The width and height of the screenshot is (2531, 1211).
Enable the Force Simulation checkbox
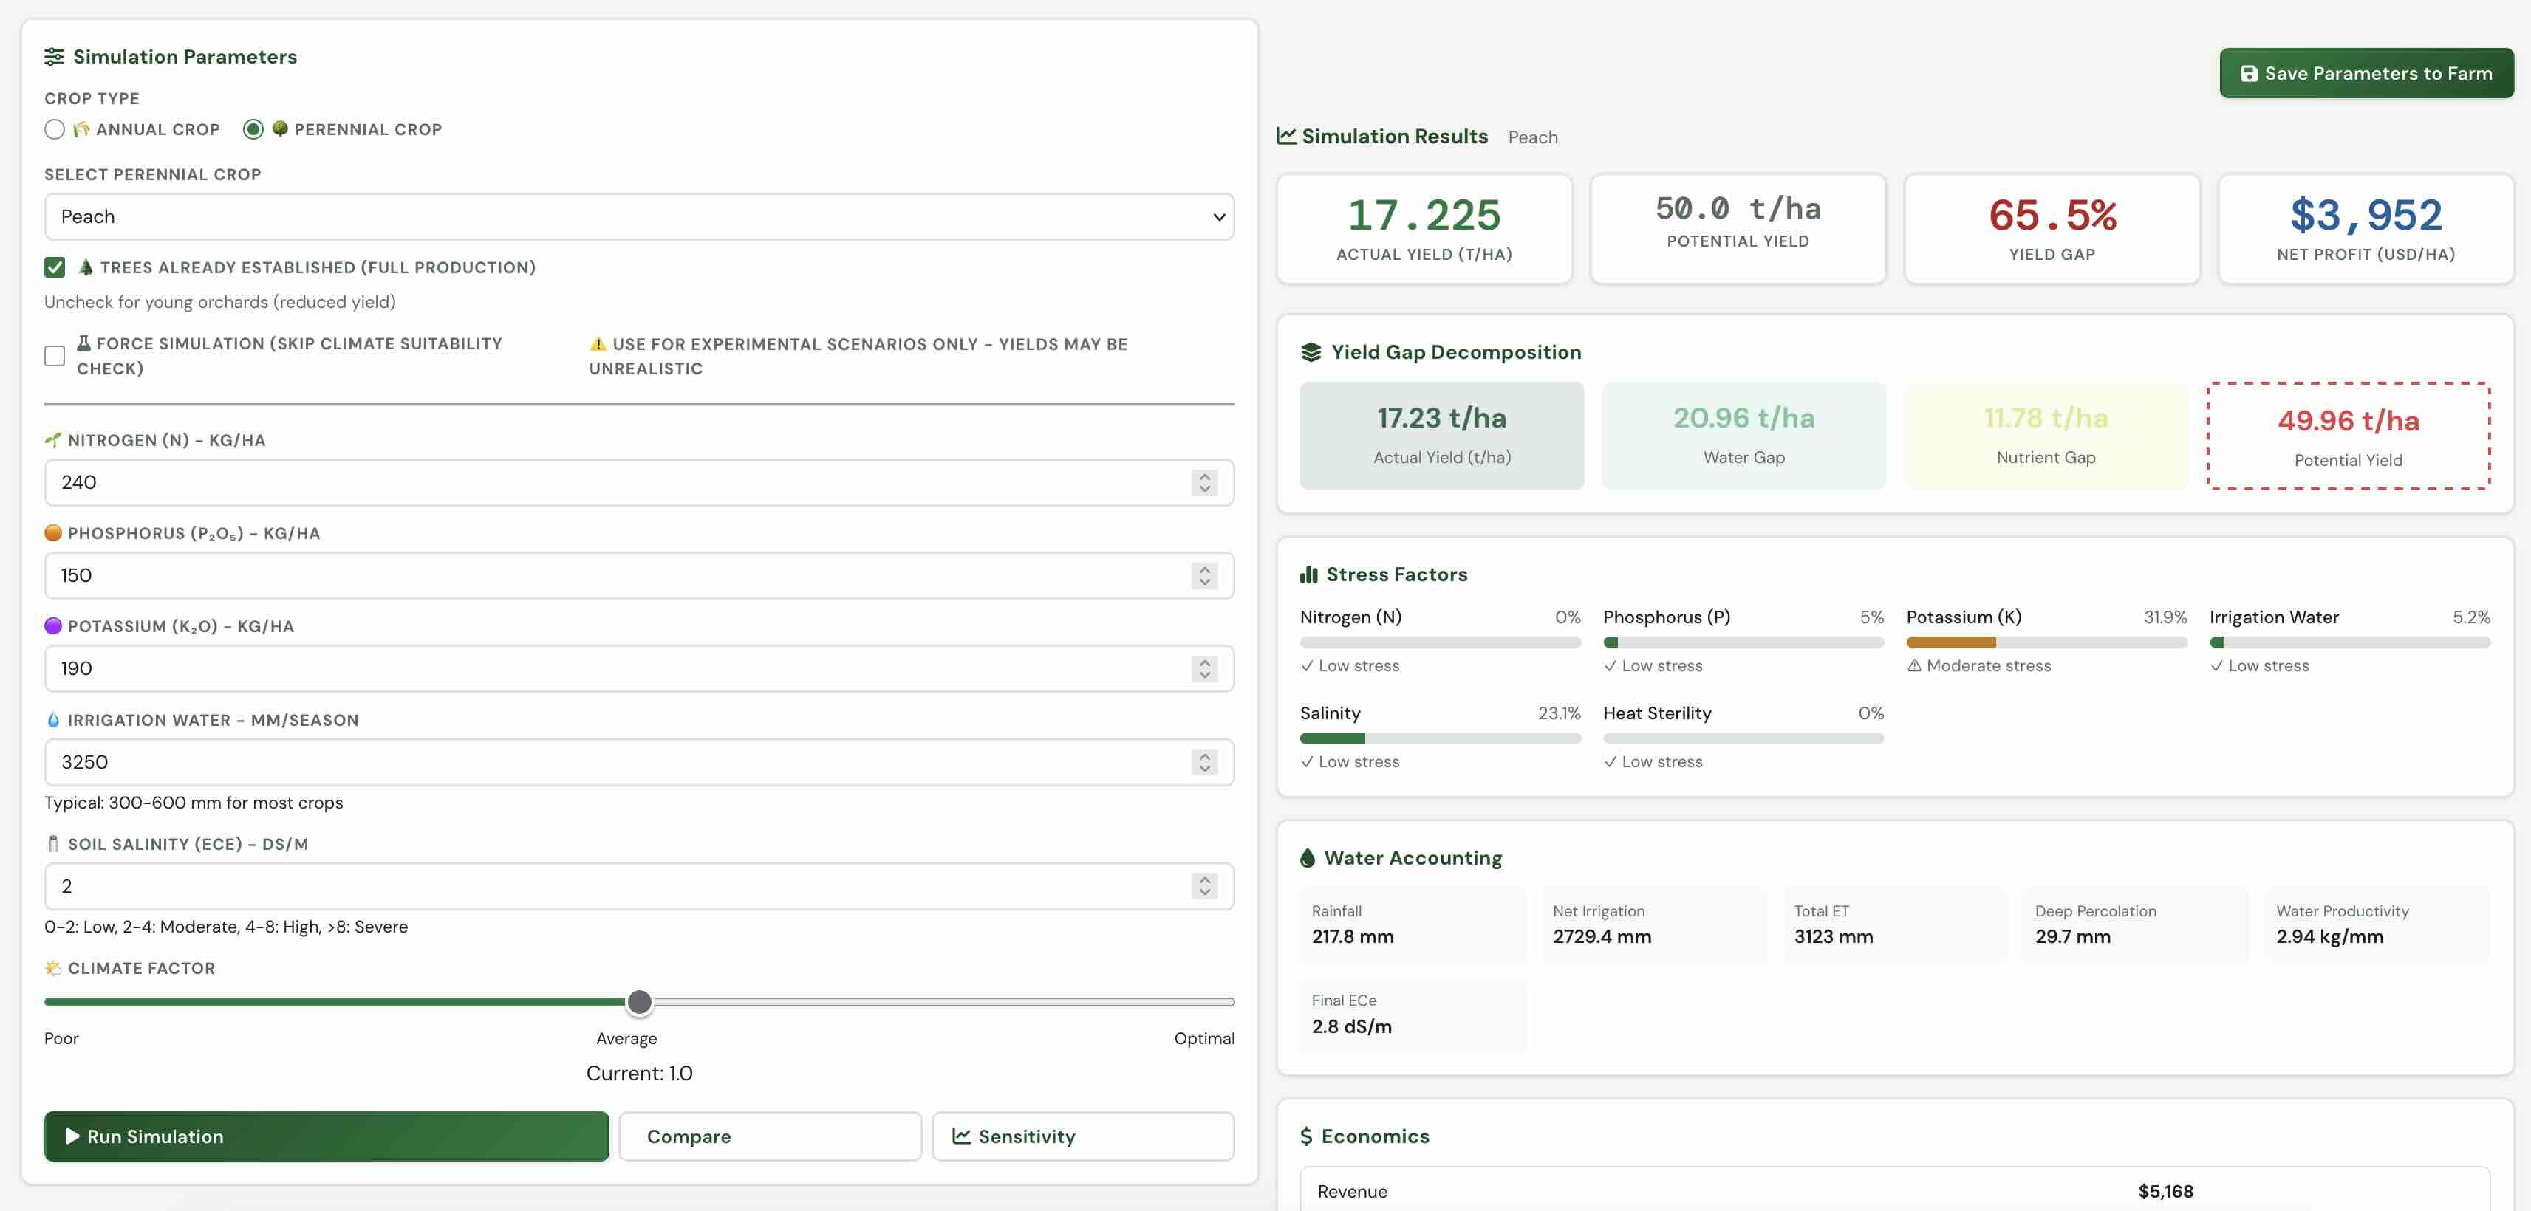coord(55,355)
